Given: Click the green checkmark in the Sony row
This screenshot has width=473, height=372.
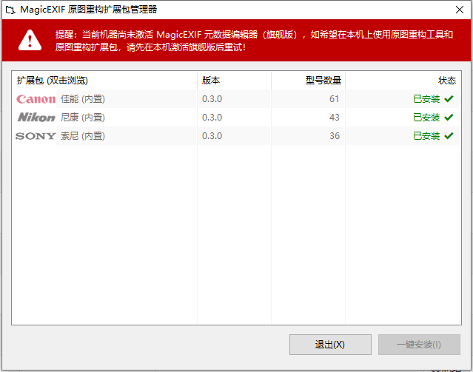Looking at the screenshot, I should 449,135.
